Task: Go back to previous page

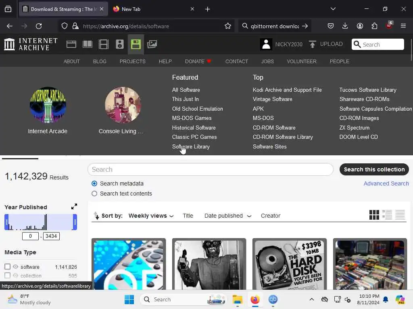Action: point(10,26)
